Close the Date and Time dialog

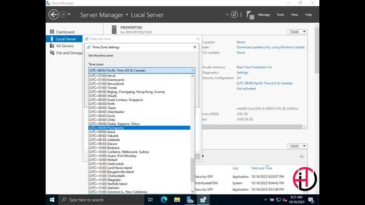pyautogui.click(x=198, y=39)
